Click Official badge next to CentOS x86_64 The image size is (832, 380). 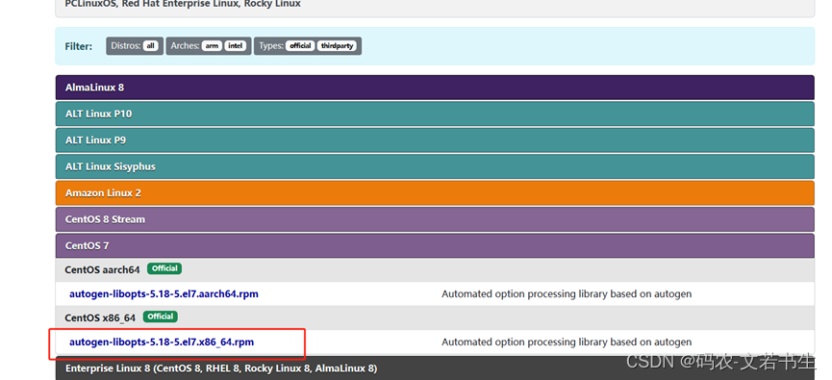pos(161,317)
